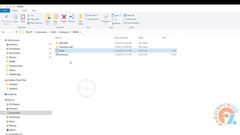Open 3D Objects under This PC
The width and height of the screenshot is (240, 135).
(13, 104)
